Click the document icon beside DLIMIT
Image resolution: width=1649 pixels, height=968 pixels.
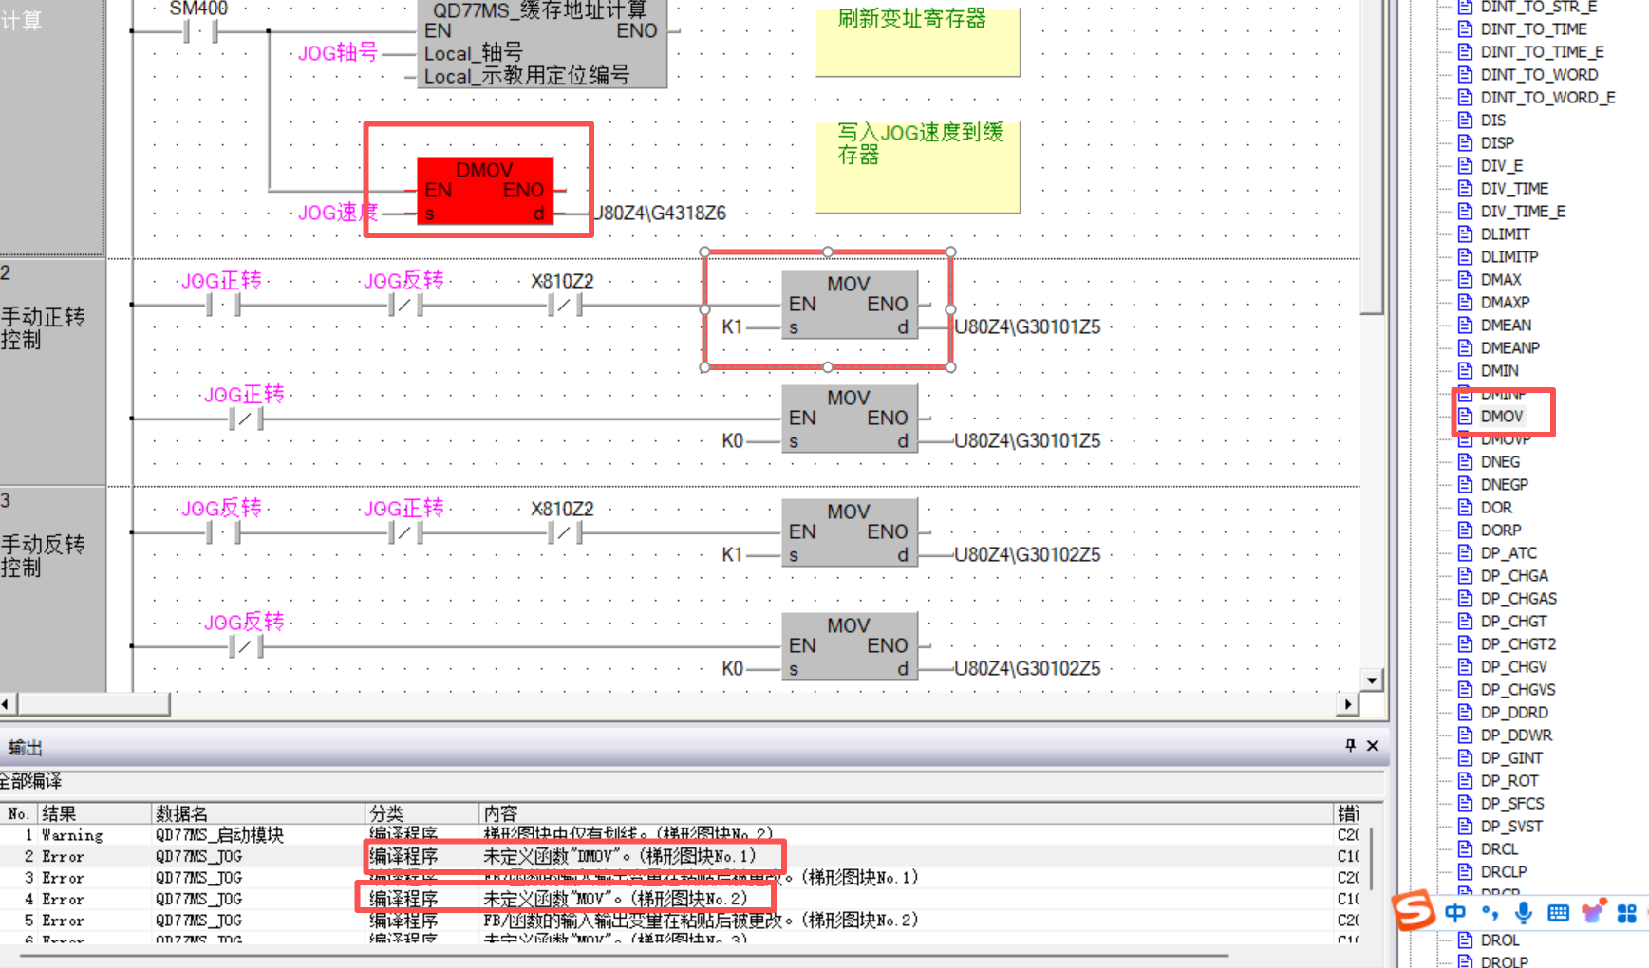point(1466,234)
